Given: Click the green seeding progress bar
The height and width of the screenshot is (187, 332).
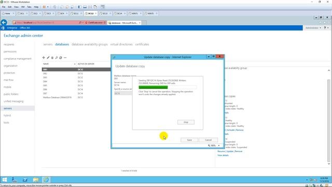Looking at the screenshot, I should pyautogui.click(x=153, y=87).
